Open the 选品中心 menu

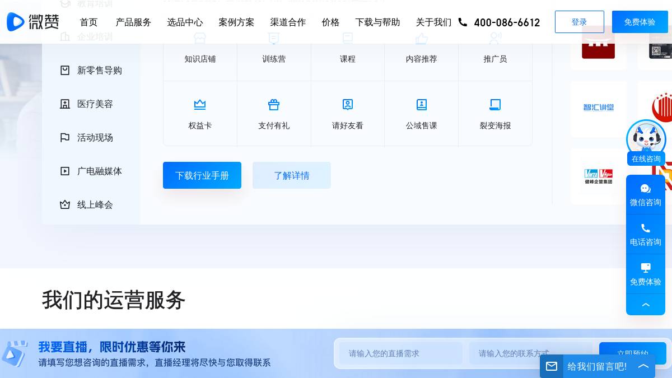click(185, 22)
